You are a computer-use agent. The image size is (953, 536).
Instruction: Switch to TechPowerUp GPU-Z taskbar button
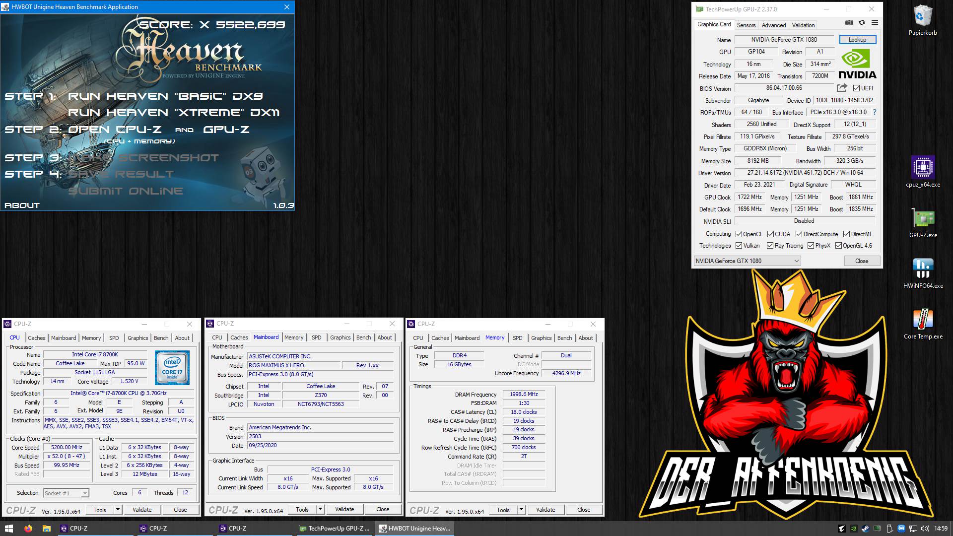(x=335, y=529)
